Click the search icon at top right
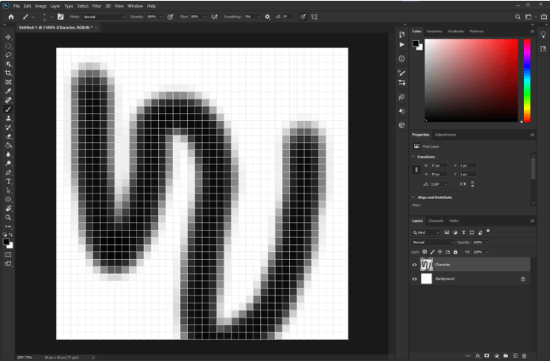This screenshot has width=550, height=361. (518, 17)
